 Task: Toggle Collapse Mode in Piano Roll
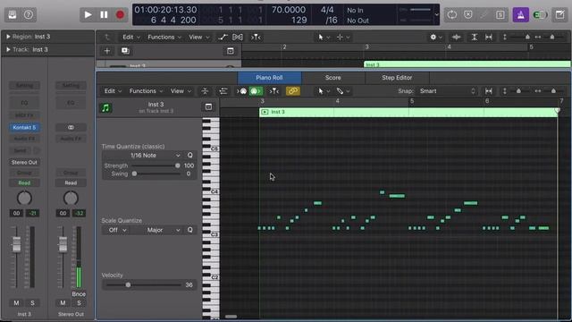205,91
